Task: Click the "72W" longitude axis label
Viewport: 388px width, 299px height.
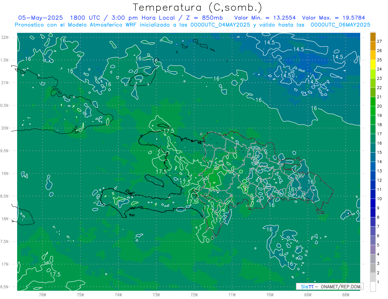Action: click(194, 294)
